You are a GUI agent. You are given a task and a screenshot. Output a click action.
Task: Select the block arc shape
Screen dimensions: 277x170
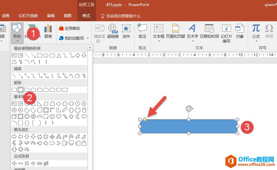click(x=40, y=116)
